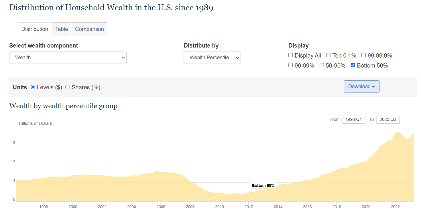Select the Levels ($) radio button

[33, 87]
